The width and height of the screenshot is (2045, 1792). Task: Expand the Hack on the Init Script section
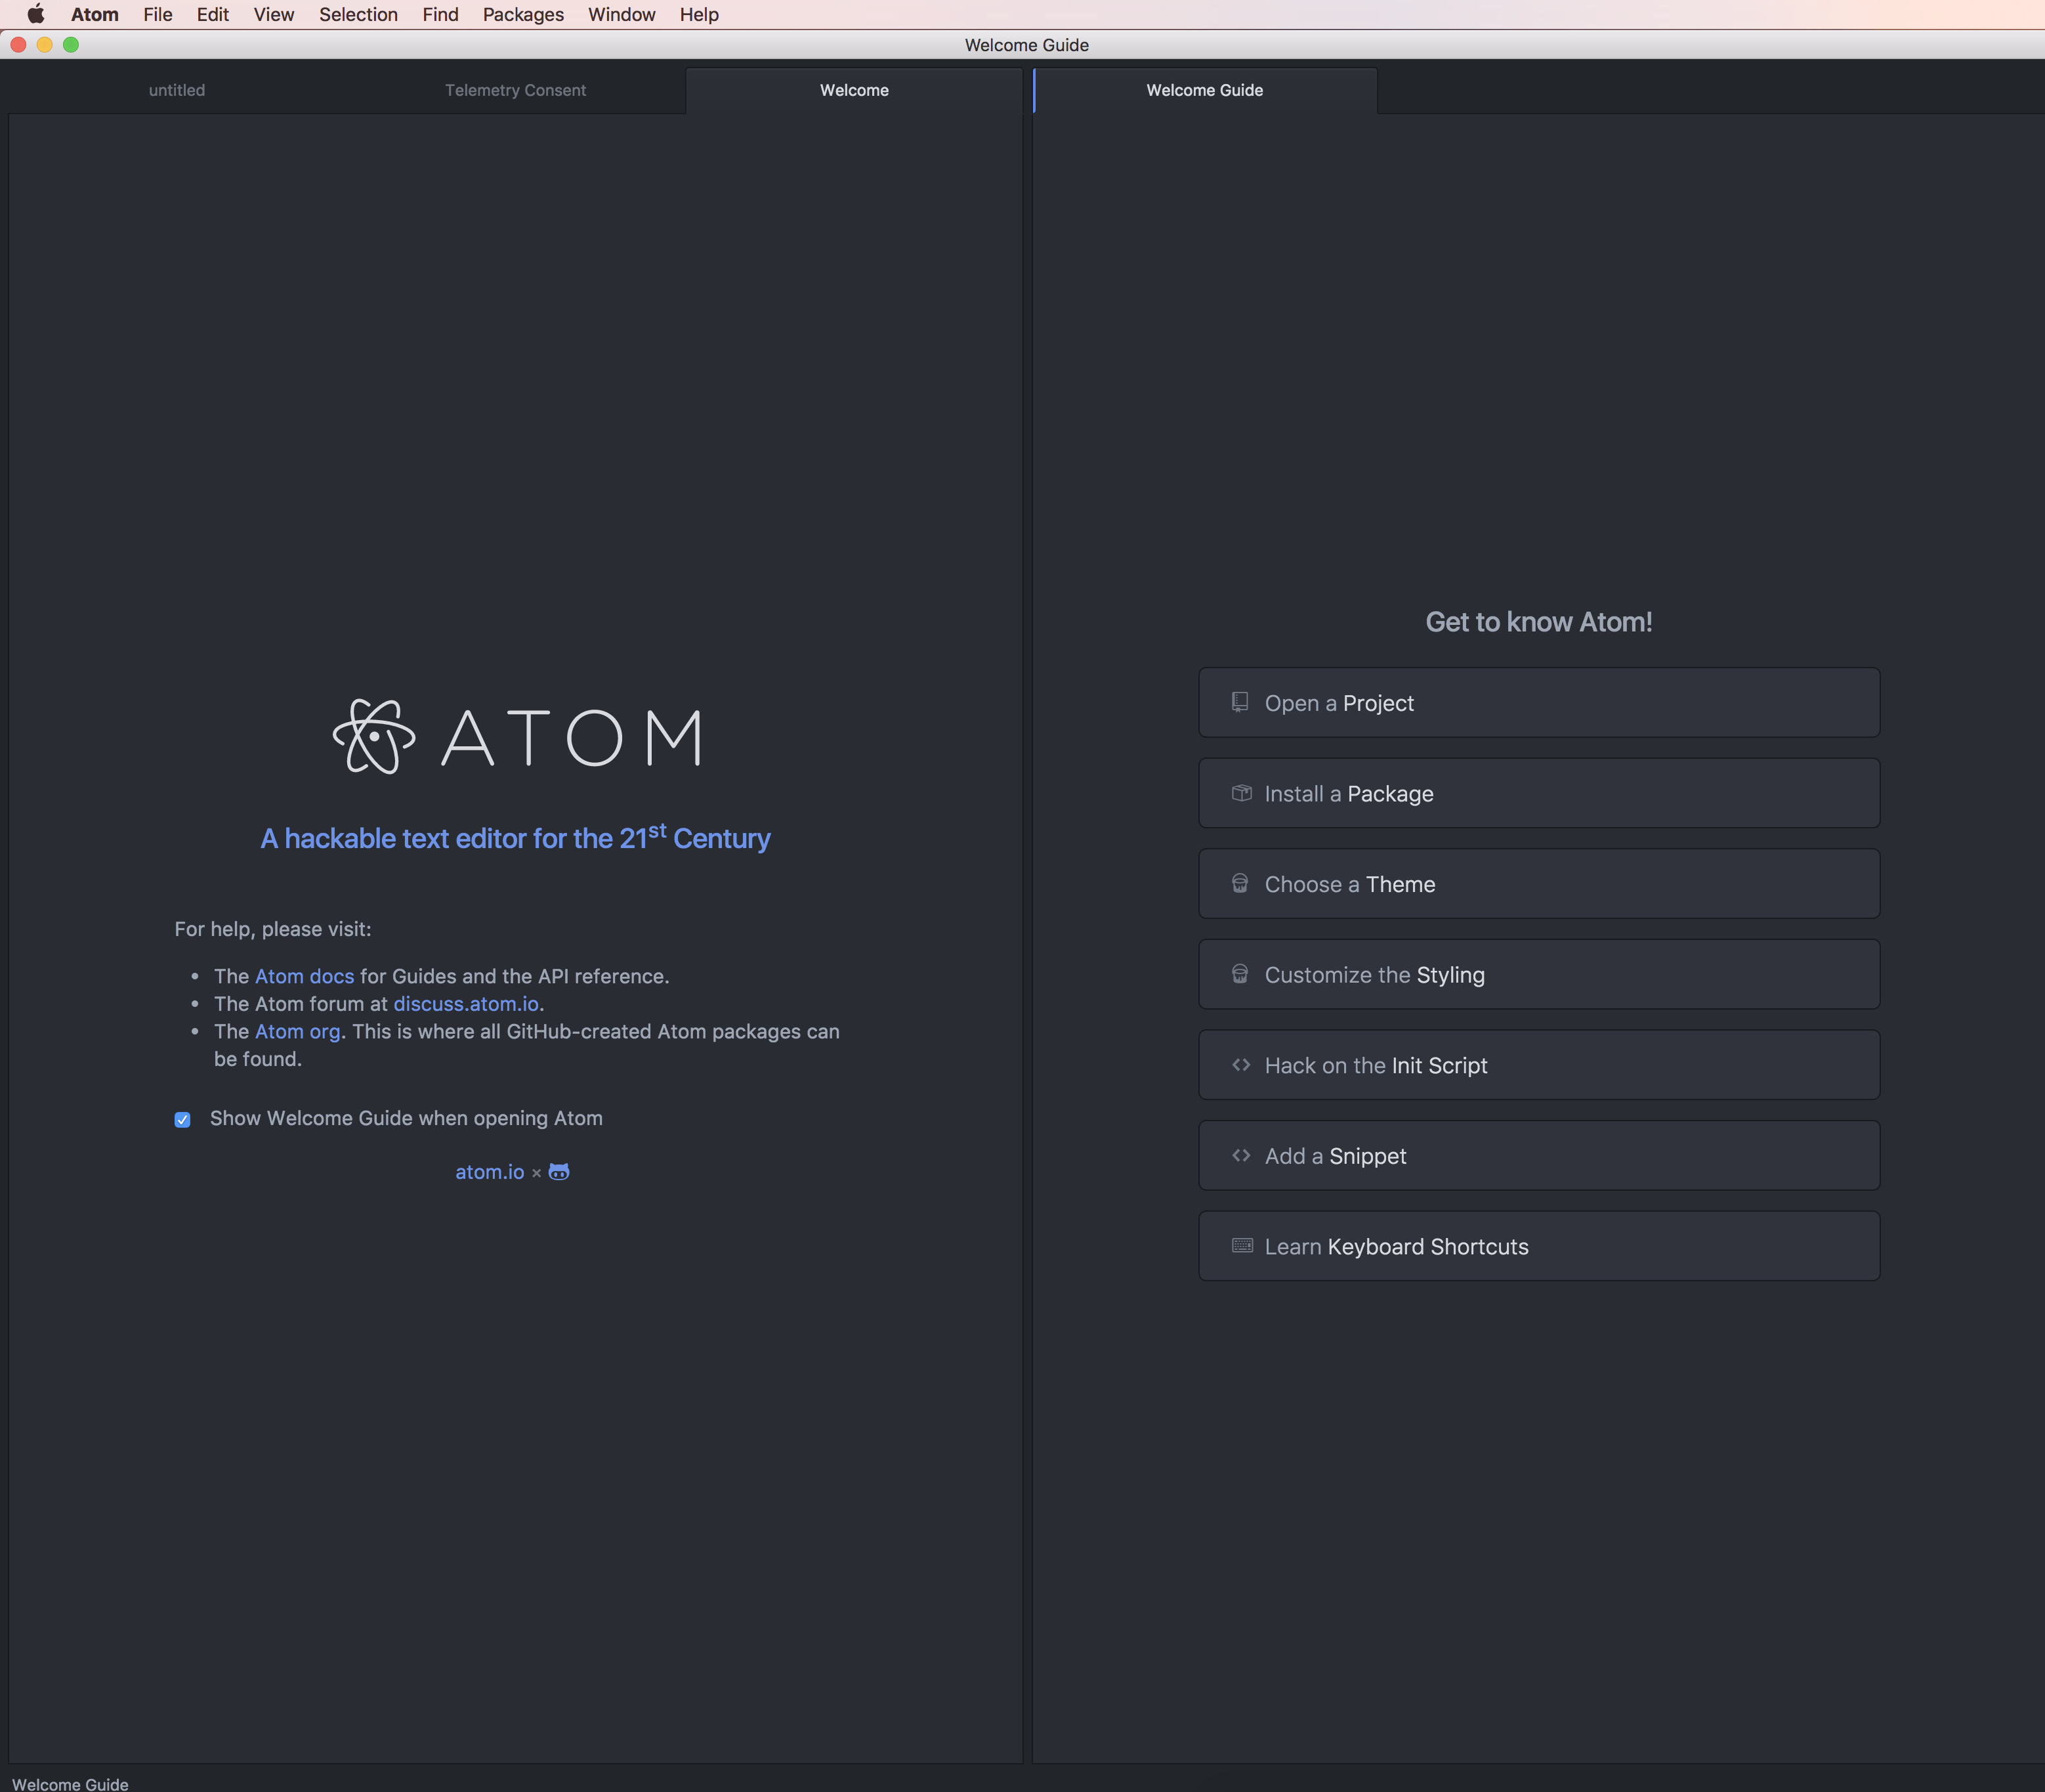click(1539, 1065)
